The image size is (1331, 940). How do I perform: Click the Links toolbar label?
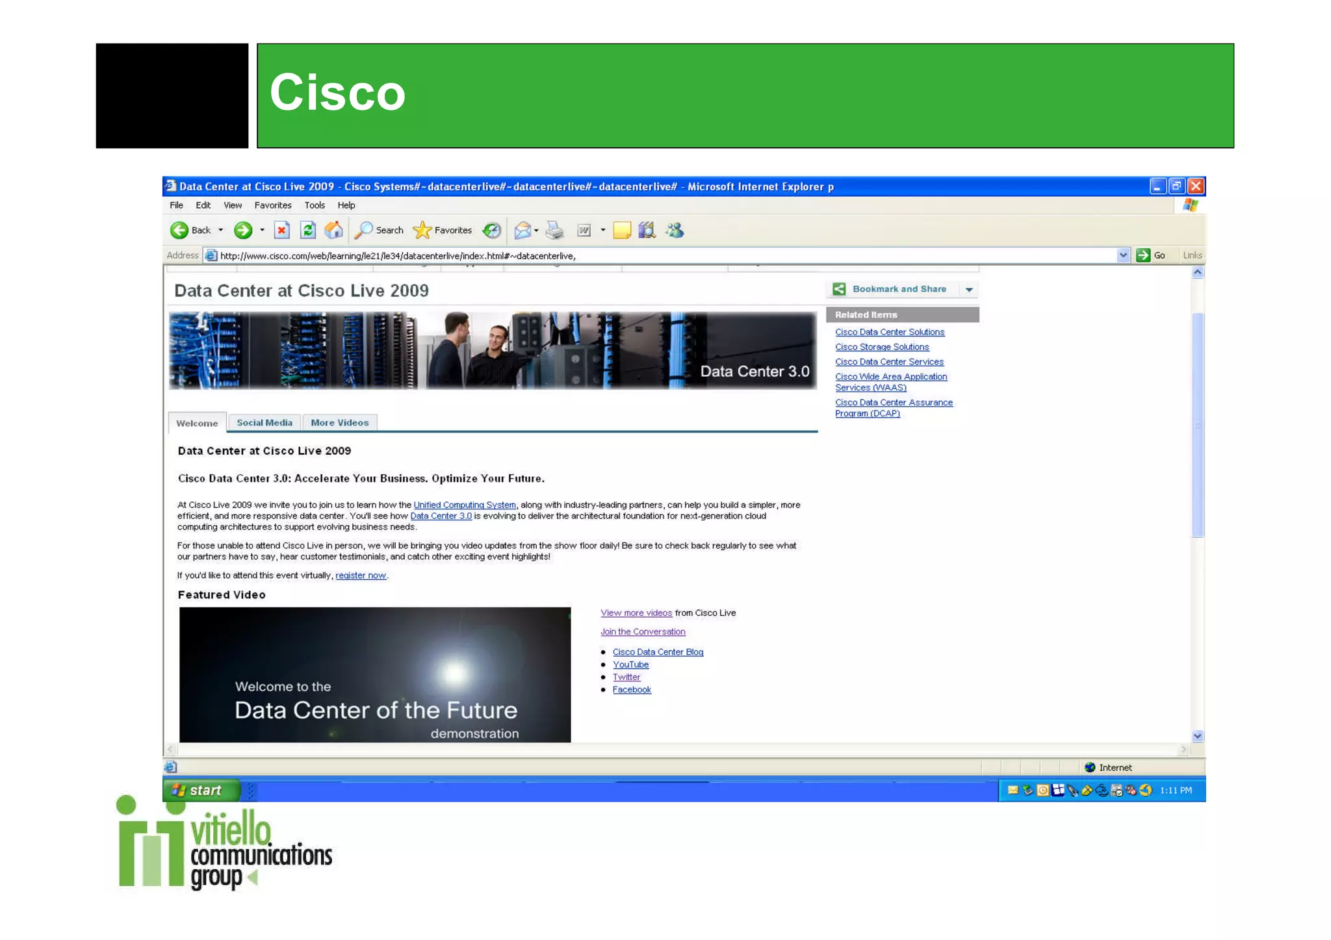pyautogui.click(x=1192, y=255)
